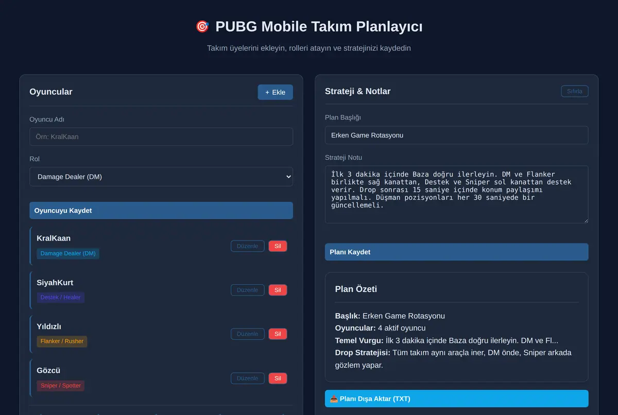This screenshot has height=415, width=618.
Task: Click the Oyuncular: 4 aktif oyuncu line
Action: (x=381, y=328)
